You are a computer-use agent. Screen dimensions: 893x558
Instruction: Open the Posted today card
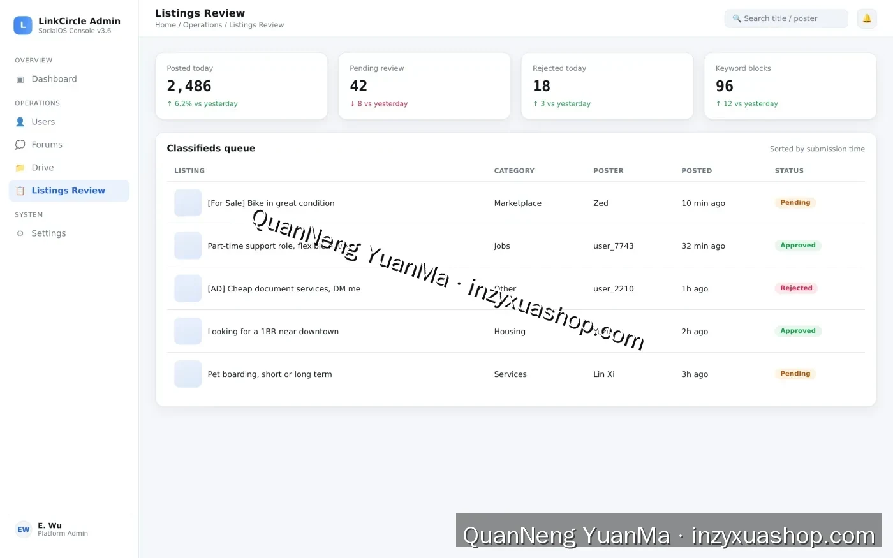(241, 86)
